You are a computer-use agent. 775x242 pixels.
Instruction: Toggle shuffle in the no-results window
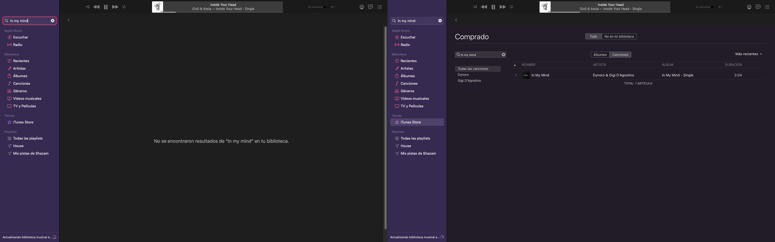tap(87, 7)
